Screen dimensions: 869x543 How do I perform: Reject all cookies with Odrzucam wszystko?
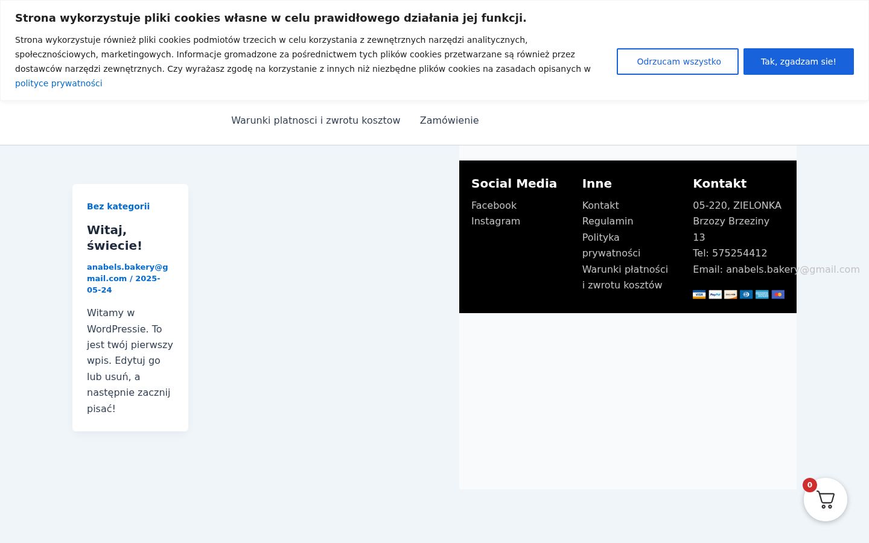pyautogui.click(x=678, y=62)
